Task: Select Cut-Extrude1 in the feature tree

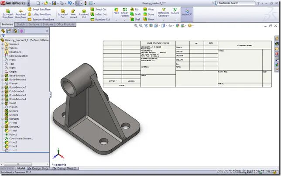Action: 14,91
